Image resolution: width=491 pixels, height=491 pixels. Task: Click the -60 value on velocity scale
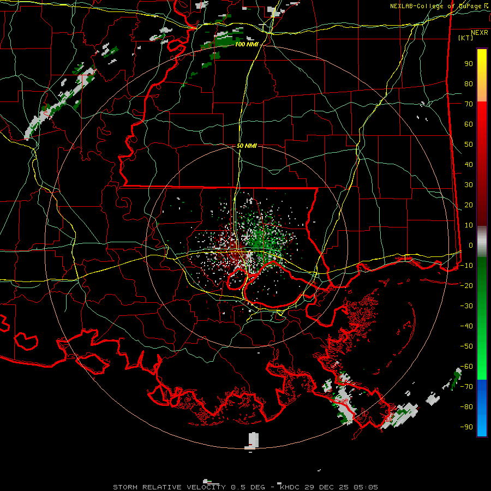point(466,367)
